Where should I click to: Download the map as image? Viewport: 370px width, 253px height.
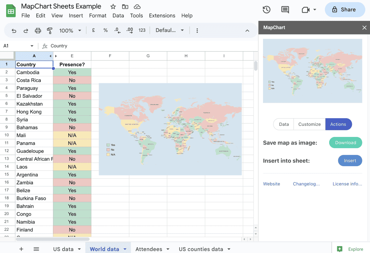point(345,143)
